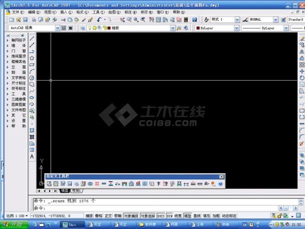Click the 基线 status bar button
This screenshot has height=229, width=305.
pyautogui.click(x=197, y=216)
